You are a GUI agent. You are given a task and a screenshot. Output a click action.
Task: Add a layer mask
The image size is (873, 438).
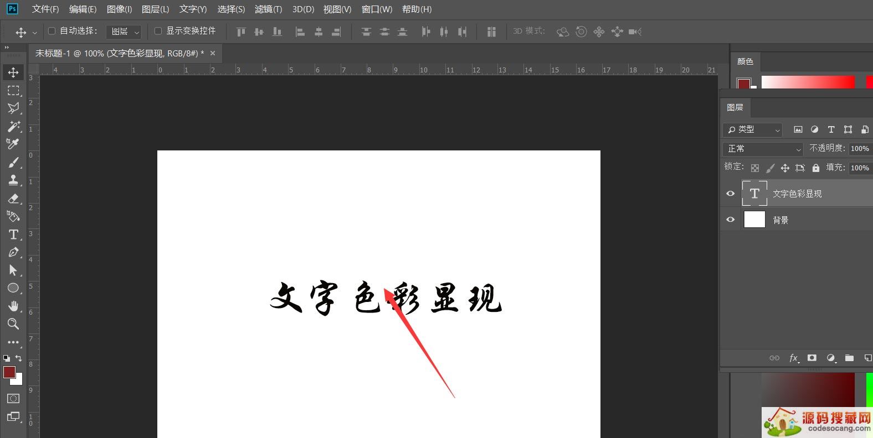[x=812, y=358]
